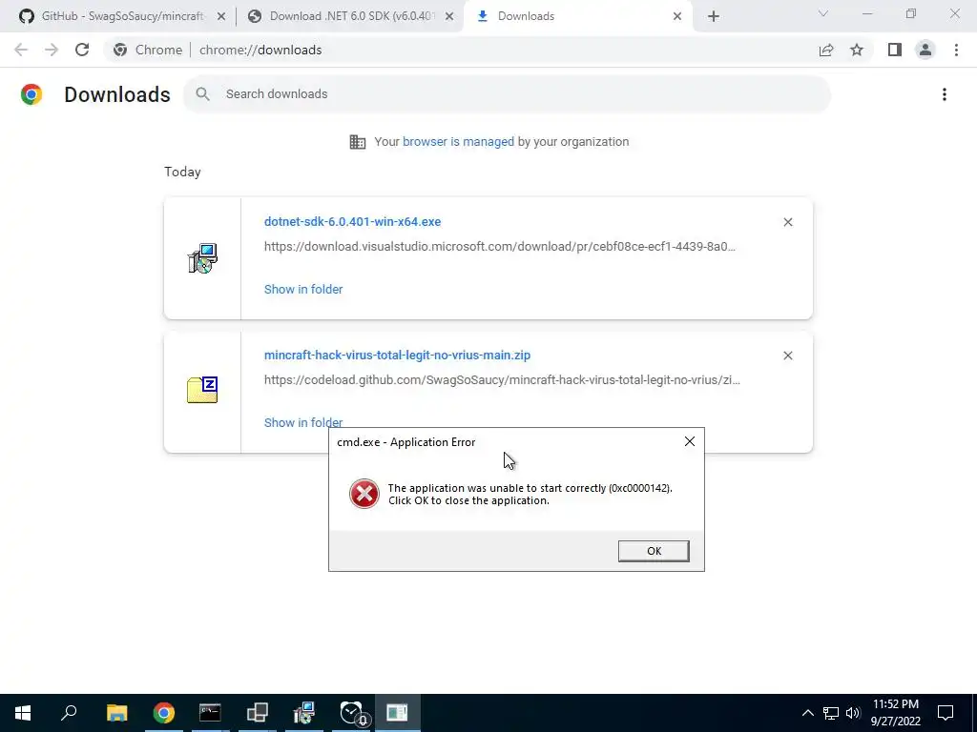Close the GitHub tab
Screen dimensions: 977x732
pos(220,16)
